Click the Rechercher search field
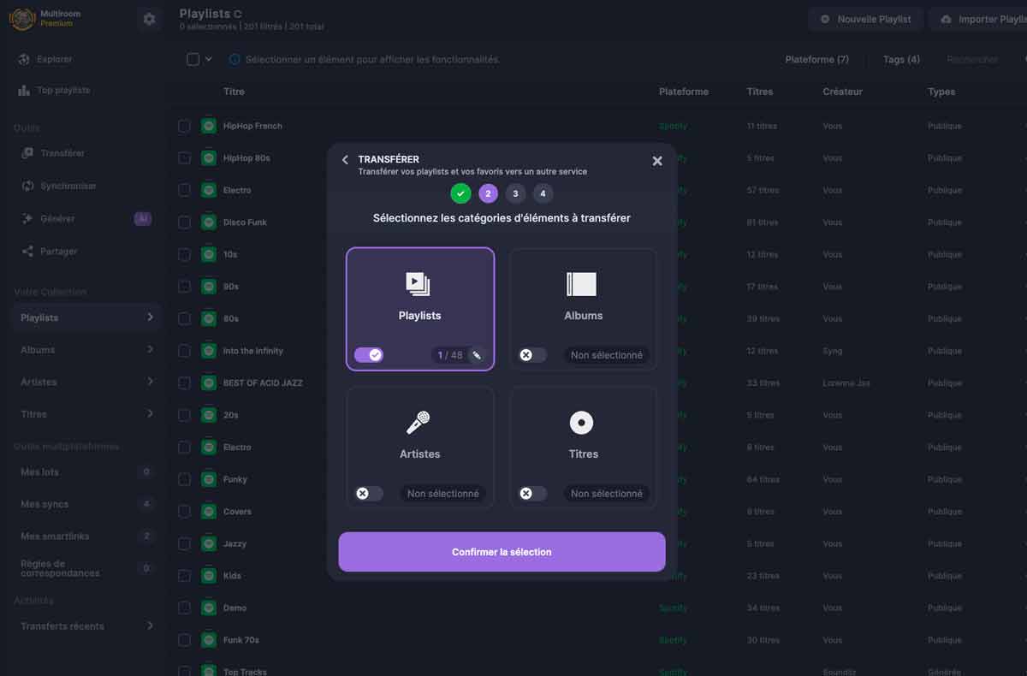Viewport: 1027px width, 676px height. tap(972, 60)
